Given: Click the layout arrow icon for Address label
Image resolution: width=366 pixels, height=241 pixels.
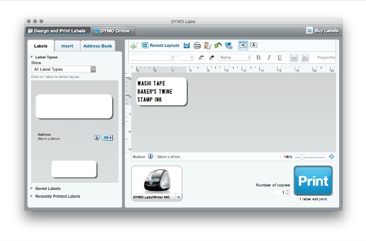Looking at the screenshot, I should coord(107,138).
